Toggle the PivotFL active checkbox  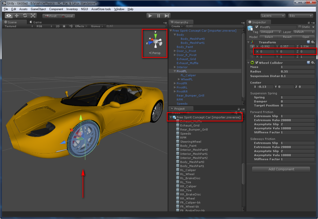coord(257,27)
